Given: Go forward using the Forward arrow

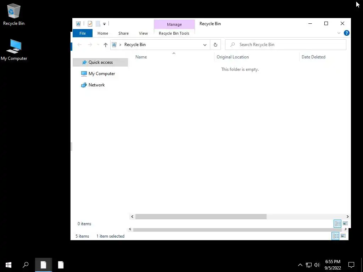Looking at the screenshot, I should (x=90, y=45).
